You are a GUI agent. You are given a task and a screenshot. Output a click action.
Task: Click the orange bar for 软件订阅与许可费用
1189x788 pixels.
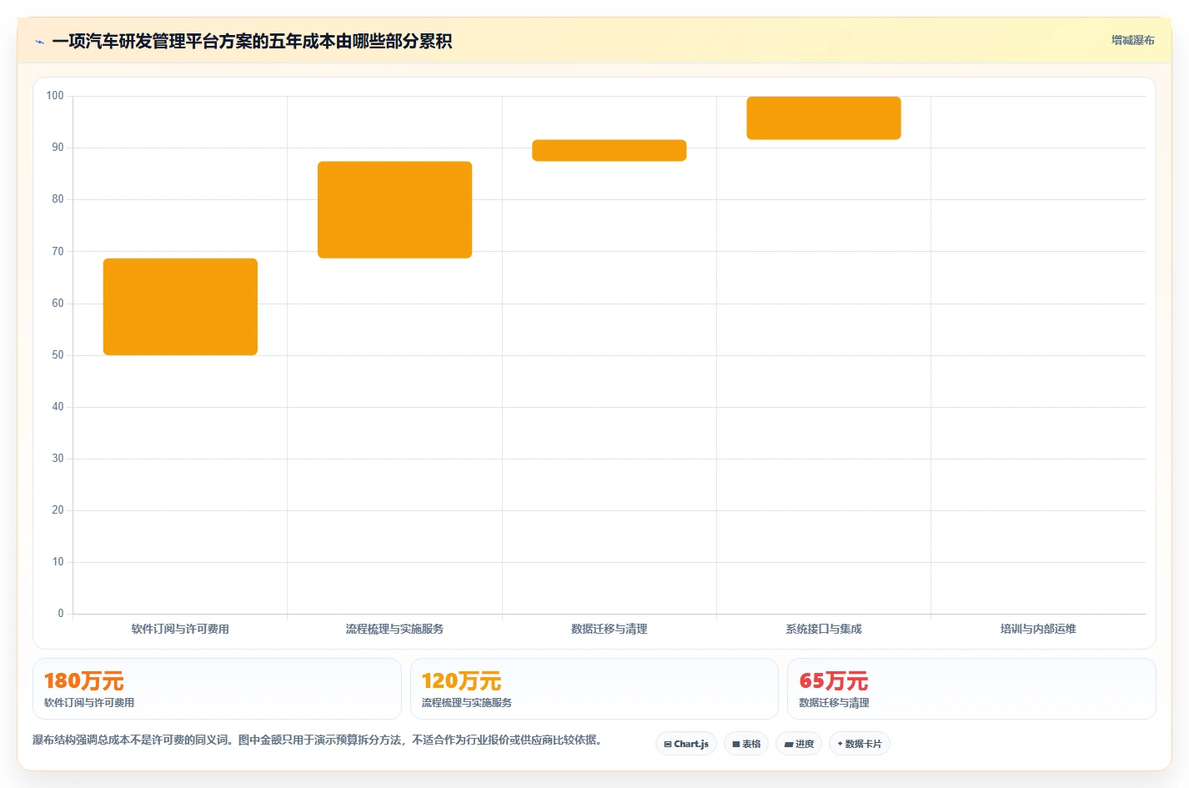tap(180, 307)
